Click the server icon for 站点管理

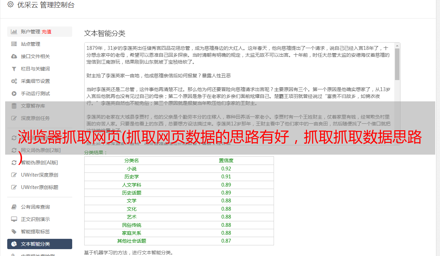[x=14, y=44]
